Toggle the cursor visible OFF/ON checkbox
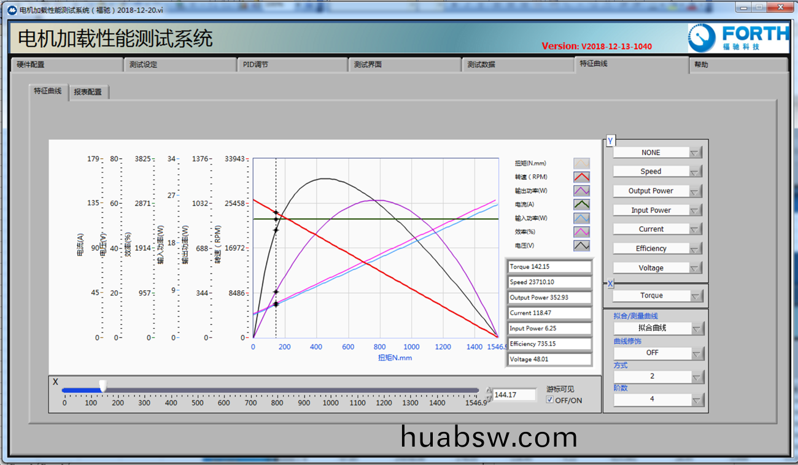Screen dimensions: 798x465 pos(550,400)
